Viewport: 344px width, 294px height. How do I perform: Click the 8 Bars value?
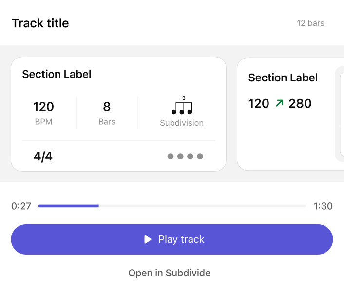click(x=107, y=107)
